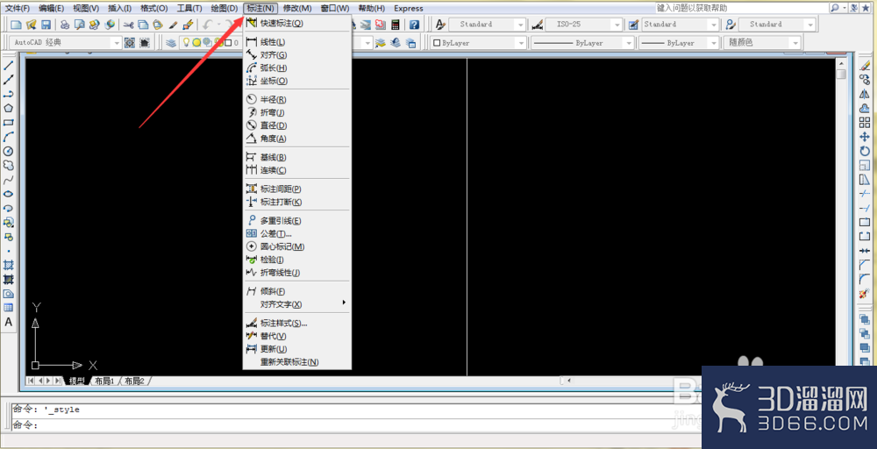Image resolution: width=877 pixels, height=449 pixels.
Task: Open the Express menu
Action: 409,9
